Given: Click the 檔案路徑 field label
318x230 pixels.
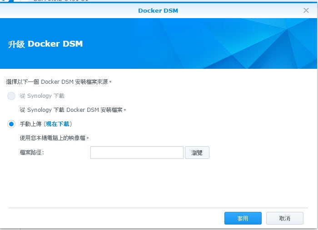Looking at the screenshot, I should point(32,153).
